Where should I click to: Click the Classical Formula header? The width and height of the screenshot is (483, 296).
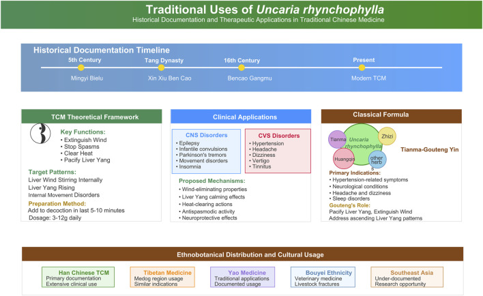[x=391, y=116]
